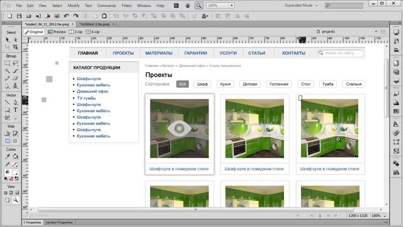Open the Modify menu
Viewport: 403px width, 227px height.
74,6
